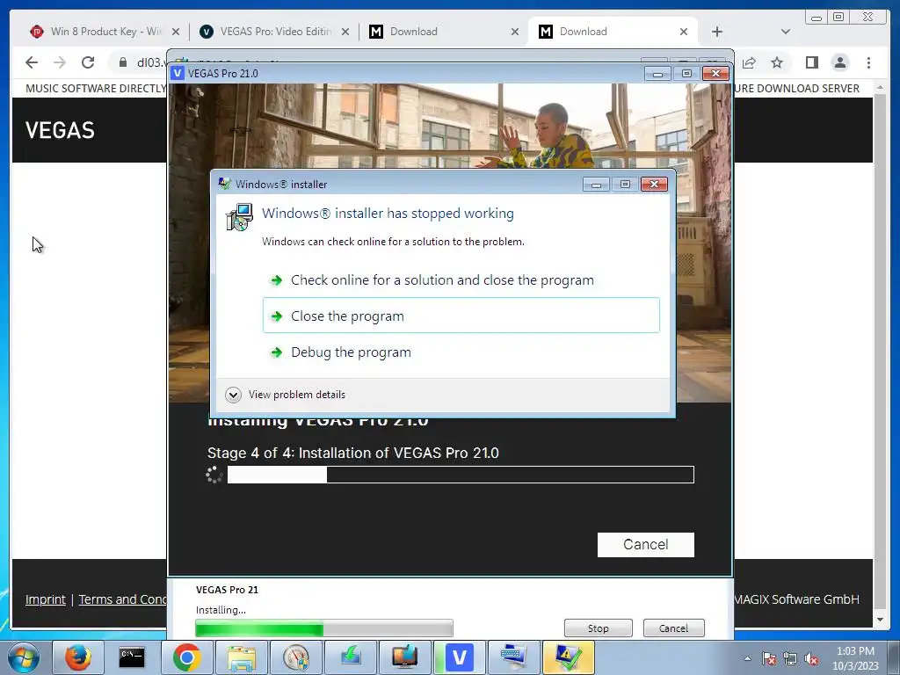
Task: Open Firefox from taskbar
Action: click(78, 657)
